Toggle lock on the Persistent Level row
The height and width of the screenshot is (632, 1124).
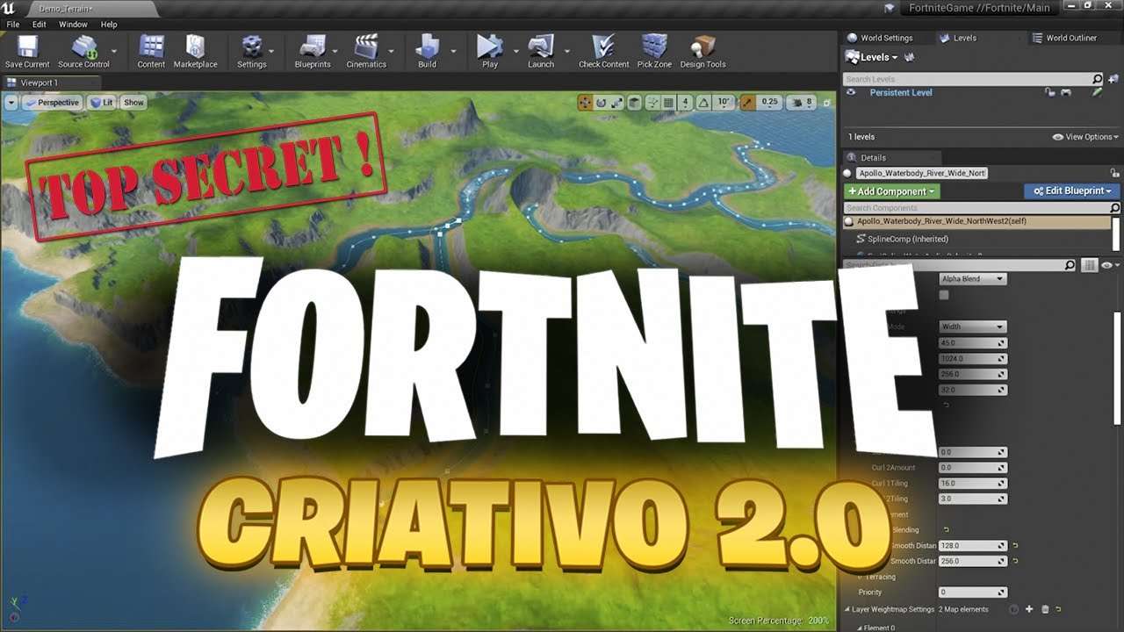pyautogui.click(x=1049, y=92)
